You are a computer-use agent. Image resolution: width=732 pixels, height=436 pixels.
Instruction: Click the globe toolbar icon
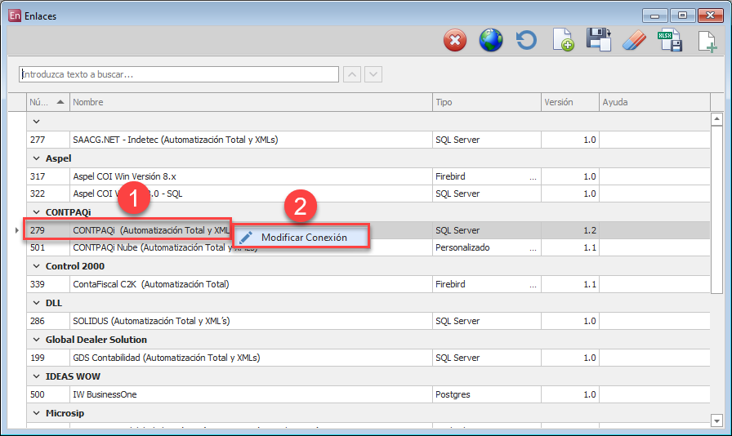491,40
